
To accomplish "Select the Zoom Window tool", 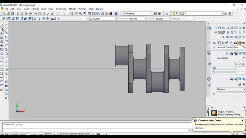I will [x=80, y=14].
